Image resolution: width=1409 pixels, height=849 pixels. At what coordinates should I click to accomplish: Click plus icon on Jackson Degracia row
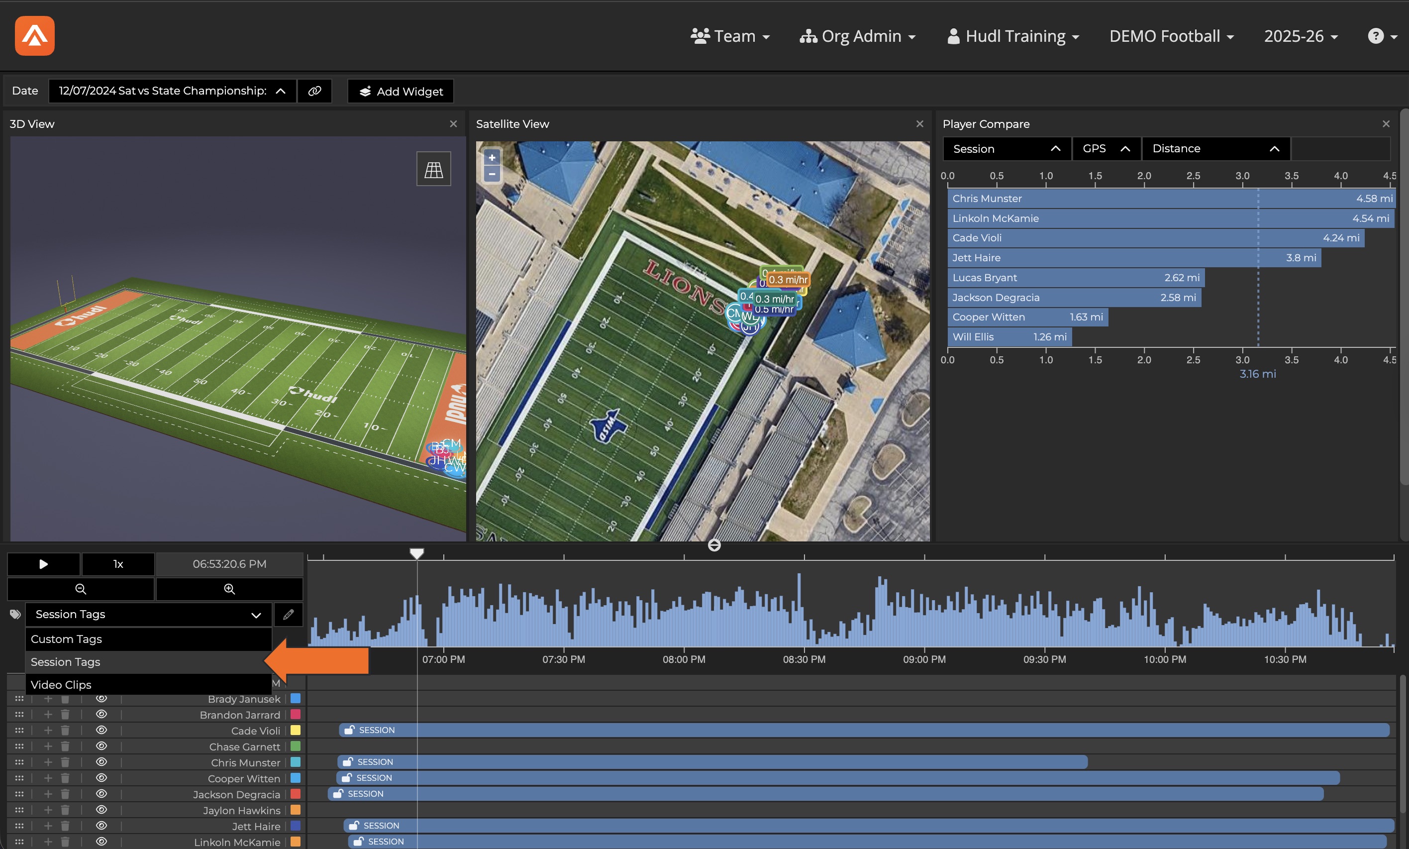pos(48,794)
